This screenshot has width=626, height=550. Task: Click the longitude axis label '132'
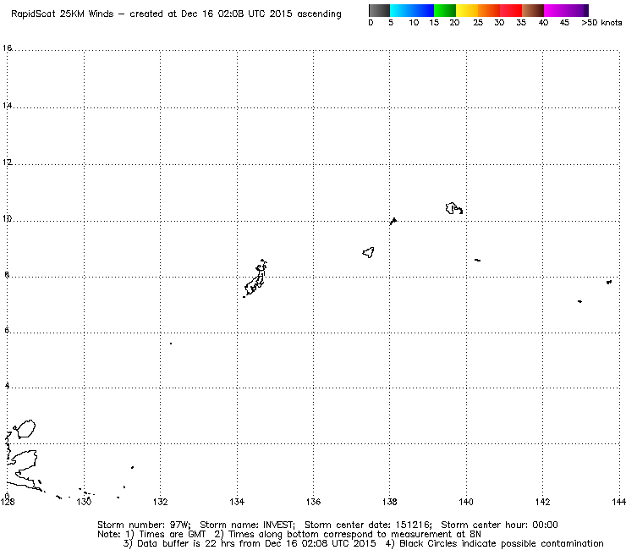[x=161, y=502]
